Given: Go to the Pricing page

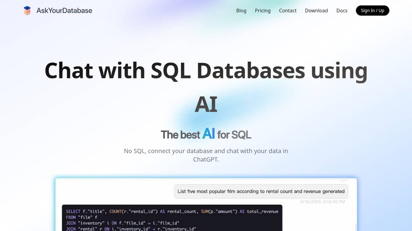Looking at the screenshot, I should (263, 11).
